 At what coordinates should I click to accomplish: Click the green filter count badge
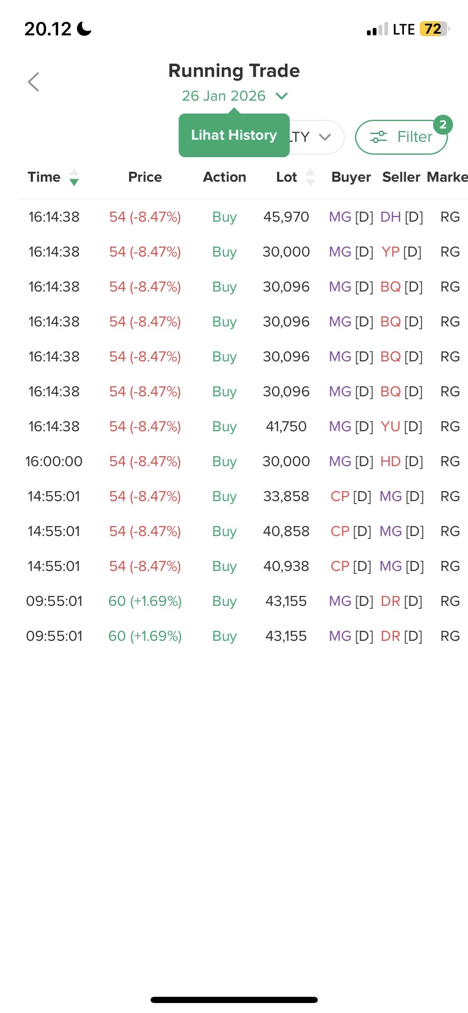443,124
